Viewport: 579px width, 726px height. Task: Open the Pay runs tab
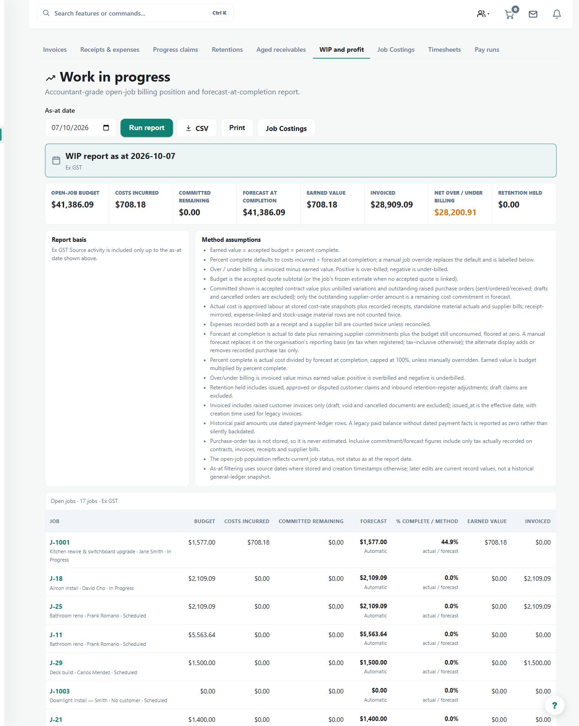tap(487, 49)
